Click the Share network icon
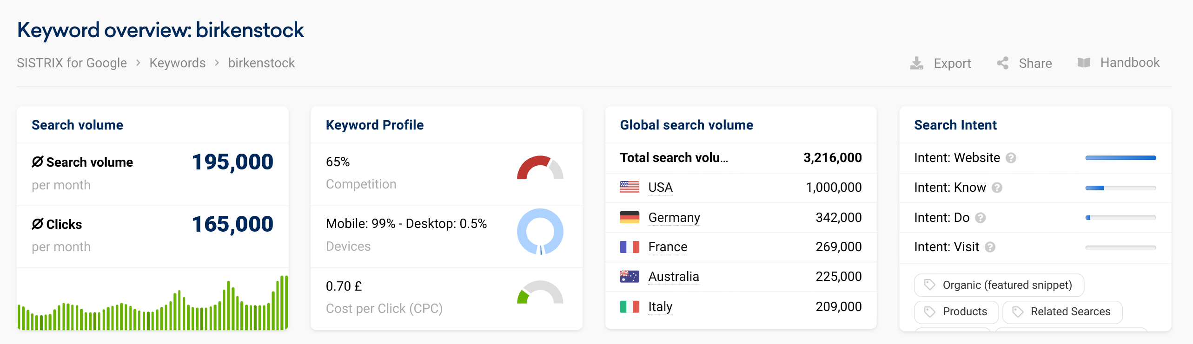 pyautogui.click(x=1002, y=63)
